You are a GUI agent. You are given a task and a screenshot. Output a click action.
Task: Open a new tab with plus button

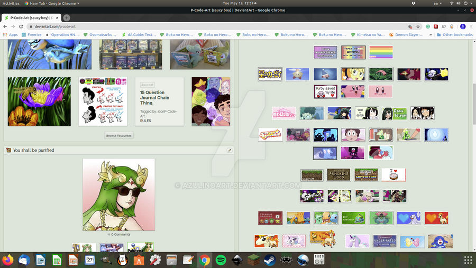point(67,17)
